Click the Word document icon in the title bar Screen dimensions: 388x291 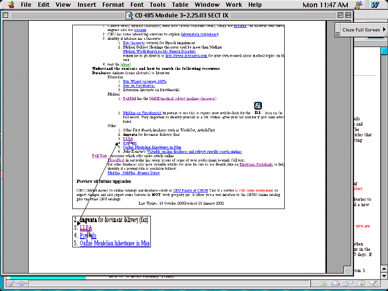coord(129,16)
